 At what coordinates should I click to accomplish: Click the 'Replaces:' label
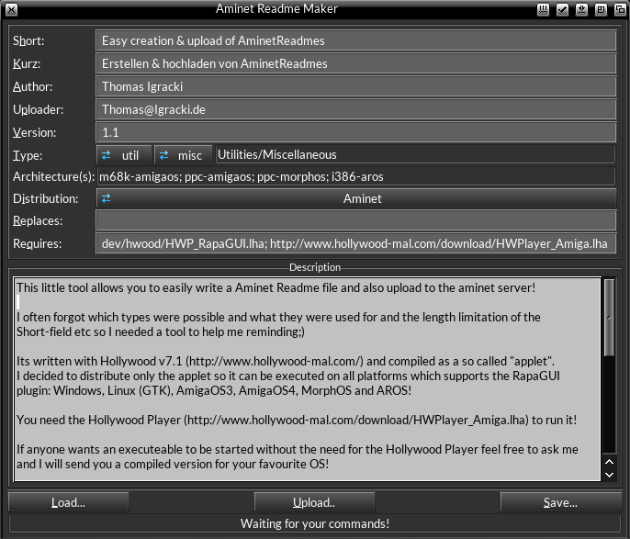coord(38,220)
